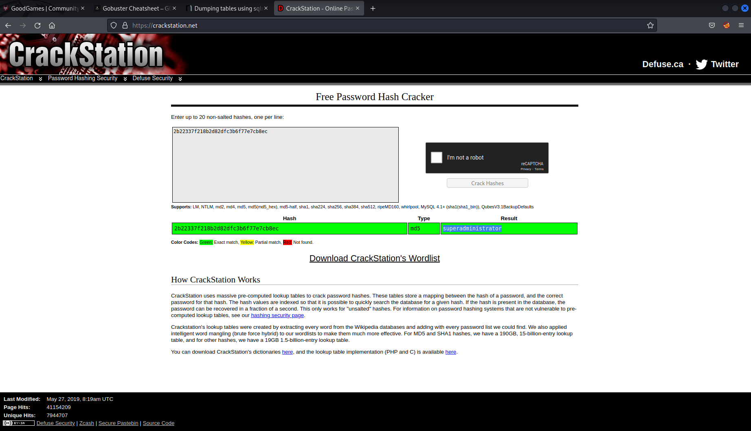Open the Firefox hamburger menu
This screenshot has width=751, height=431.
point(741,25)
